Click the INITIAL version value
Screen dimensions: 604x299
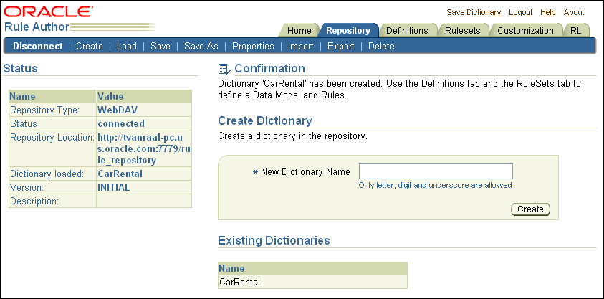[x=114, y=187]
